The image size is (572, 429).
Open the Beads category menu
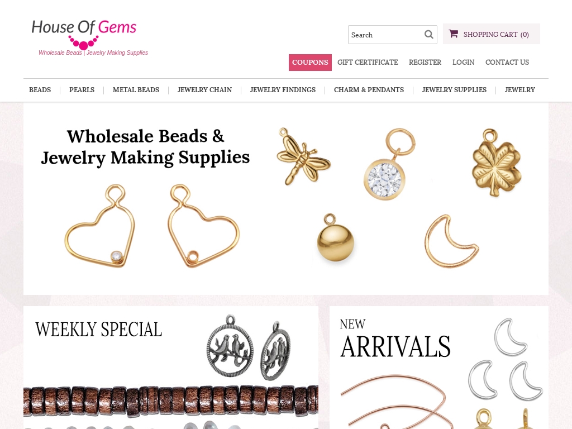[40, 90]
